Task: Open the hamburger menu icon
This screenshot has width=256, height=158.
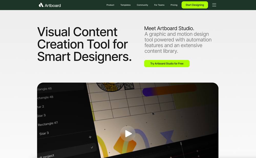Action: tap(214, 5)
